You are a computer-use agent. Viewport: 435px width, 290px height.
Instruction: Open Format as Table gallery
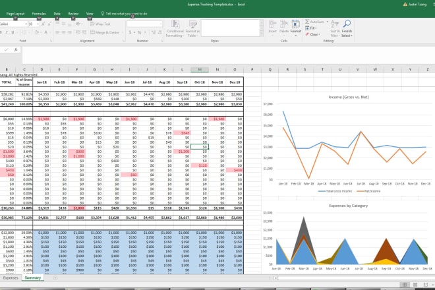click(x=192, y=28)
